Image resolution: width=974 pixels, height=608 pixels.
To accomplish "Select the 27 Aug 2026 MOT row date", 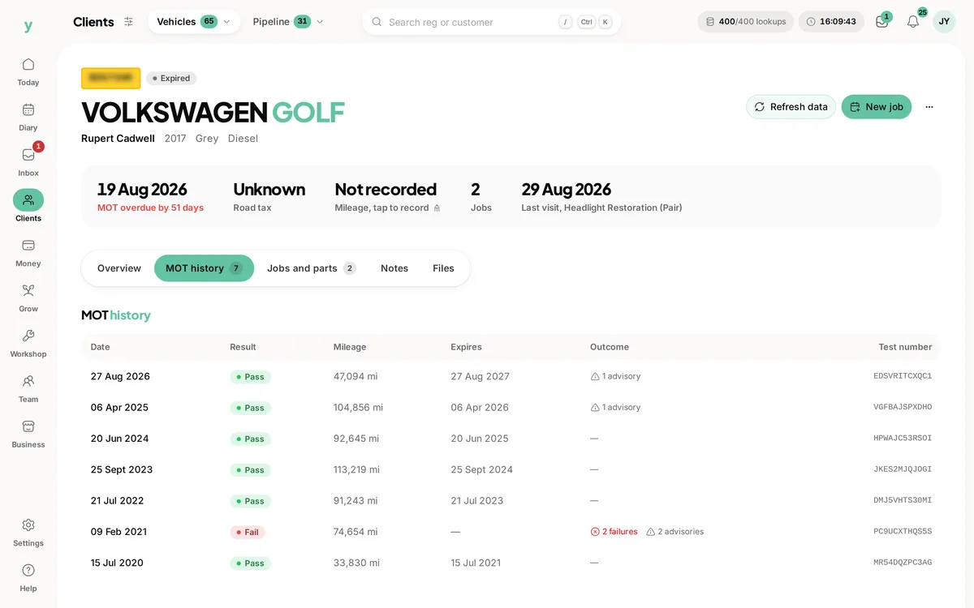I will [120, 376].
